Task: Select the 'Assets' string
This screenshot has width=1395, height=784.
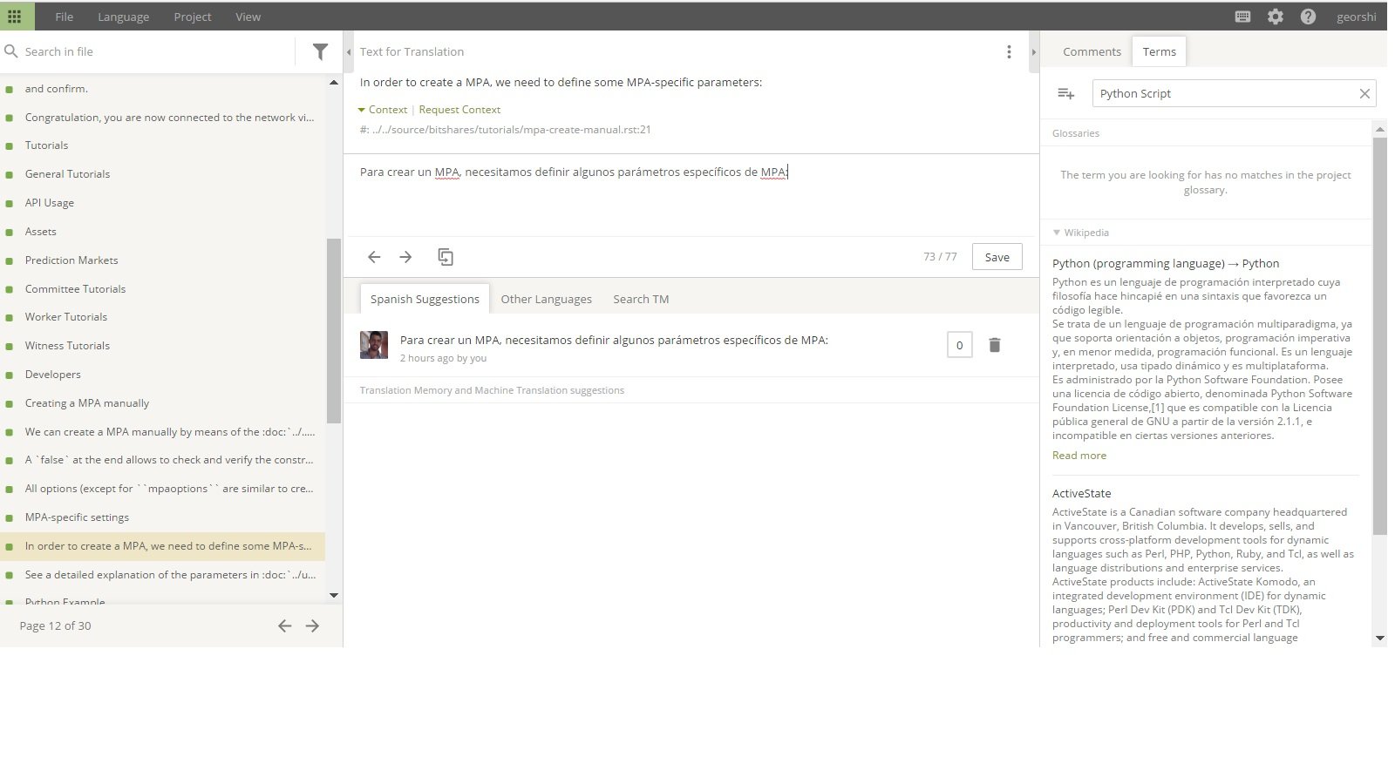Action: (x=40, y=232)
